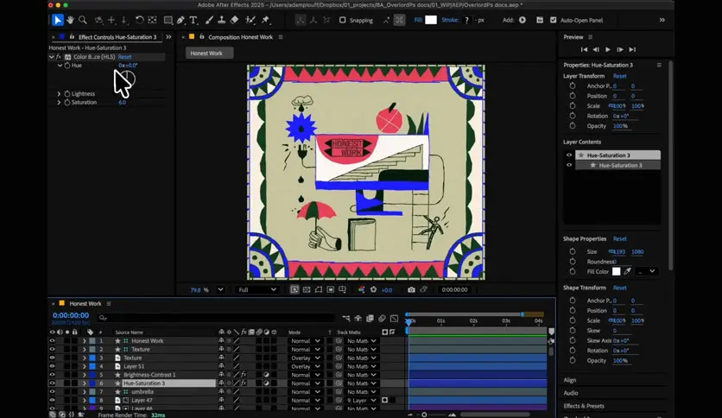Select the Eraser tool

pyautogui.click(x=234, y=20)
